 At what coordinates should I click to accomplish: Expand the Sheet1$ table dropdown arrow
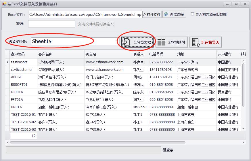coord(117,41)
